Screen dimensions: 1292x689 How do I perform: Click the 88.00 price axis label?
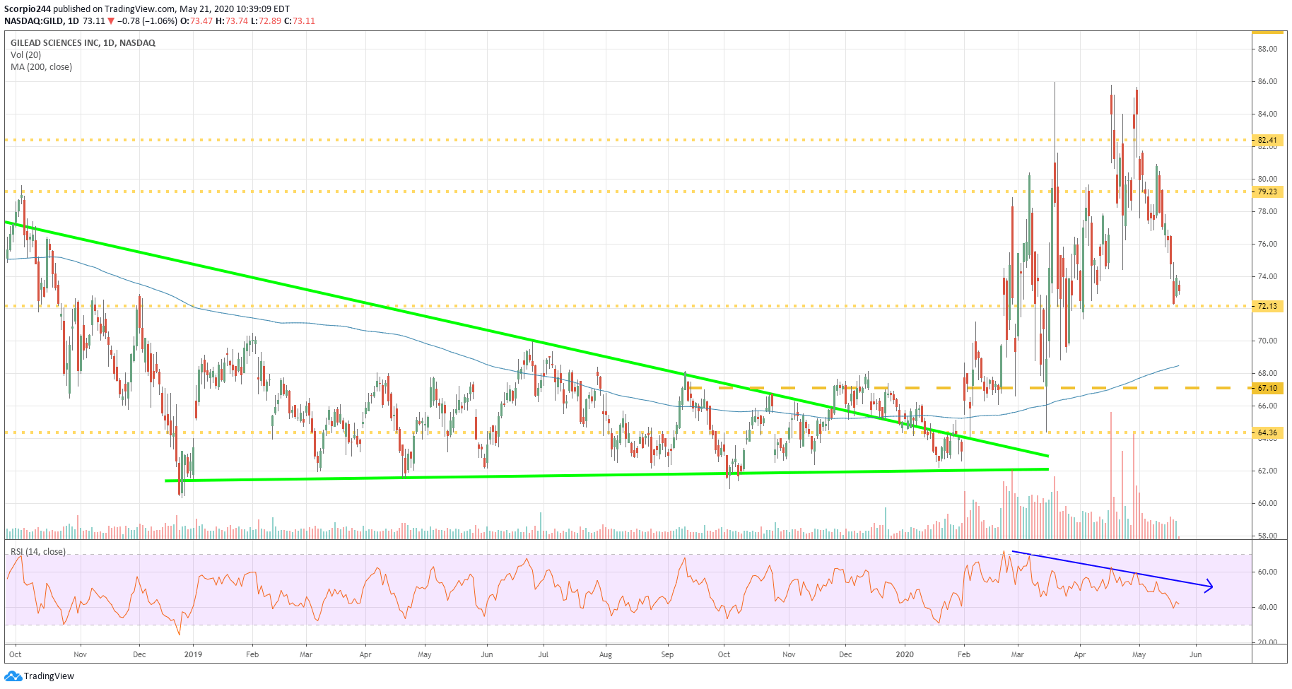(x=1267, y=49)
